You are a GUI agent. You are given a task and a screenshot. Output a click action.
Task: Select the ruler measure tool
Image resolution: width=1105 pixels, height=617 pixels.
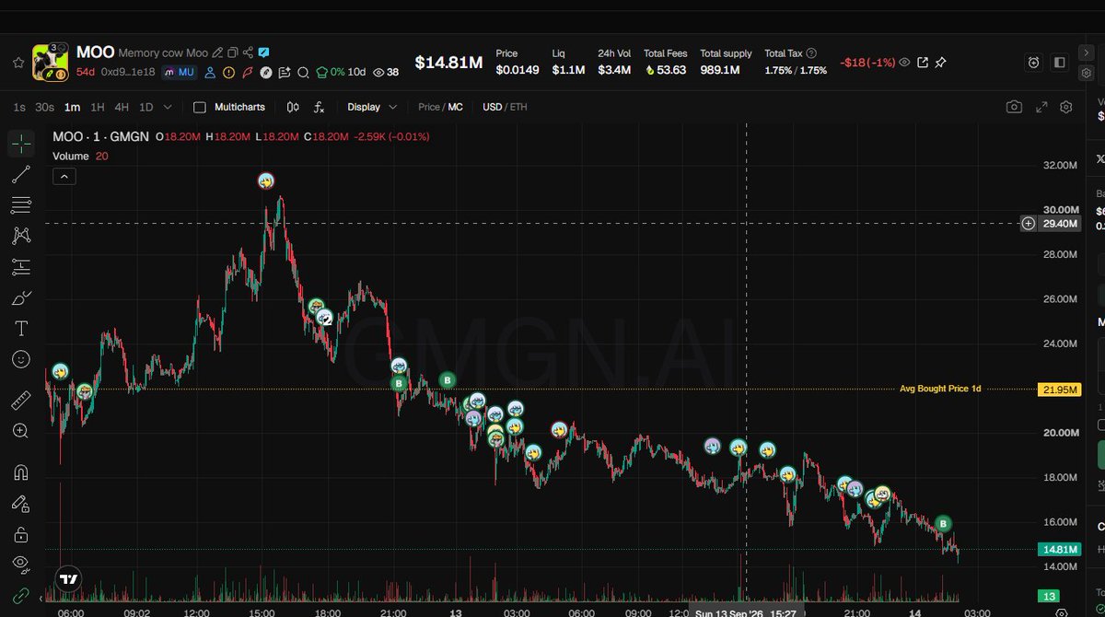[21, 400]
